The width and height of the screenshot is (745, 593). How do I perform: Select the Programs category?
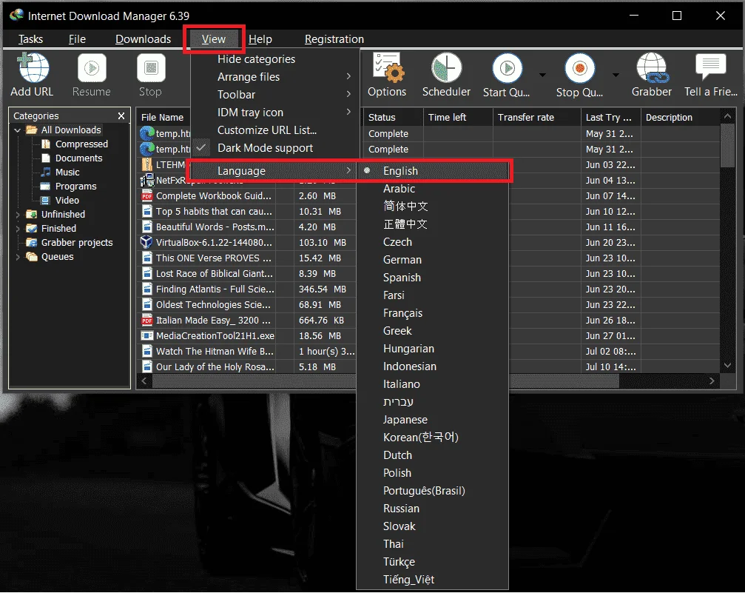pos(75,187)
